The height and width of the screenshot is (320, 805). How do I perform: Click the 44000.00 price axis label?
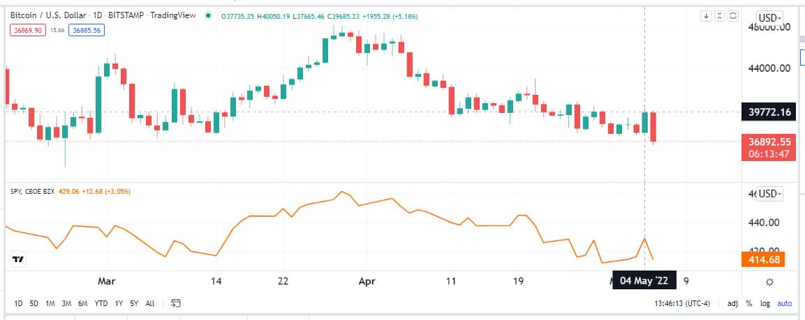[x=768, y=68]
